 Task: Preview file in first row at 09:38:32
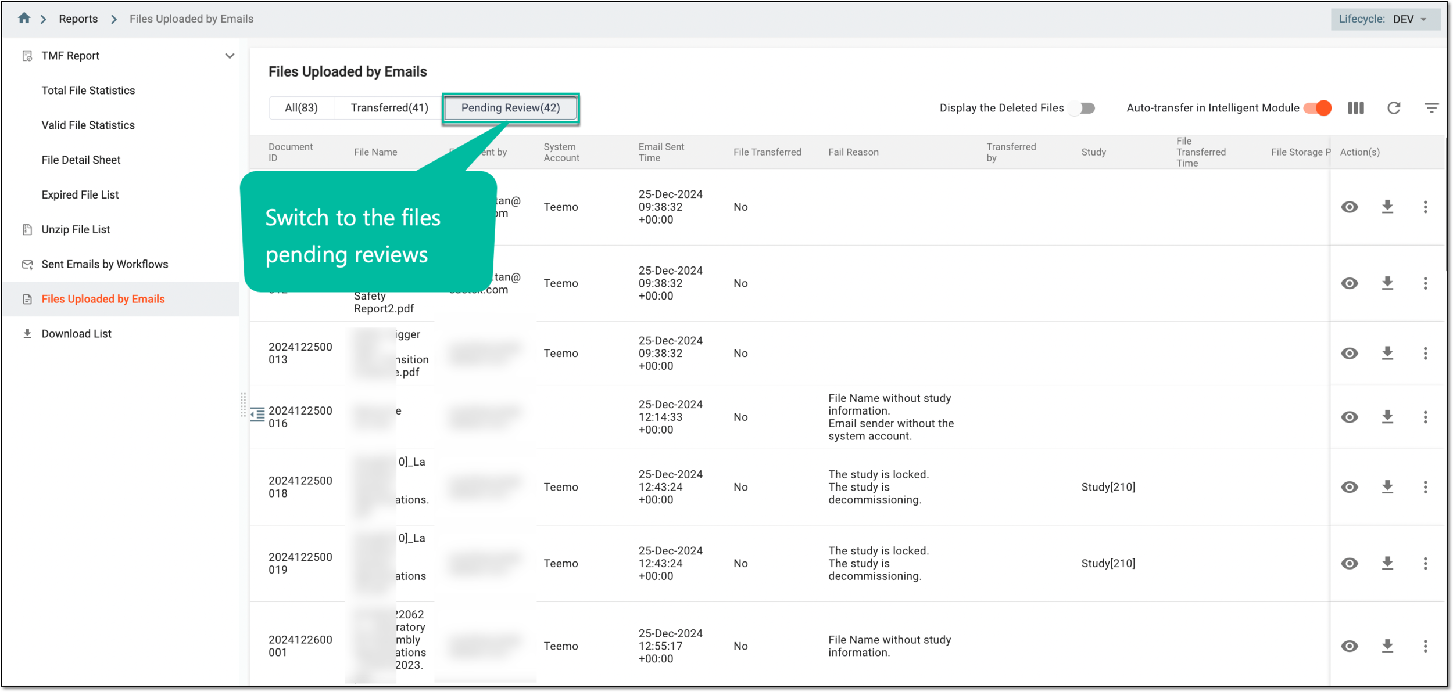[x=1350, y=207]
